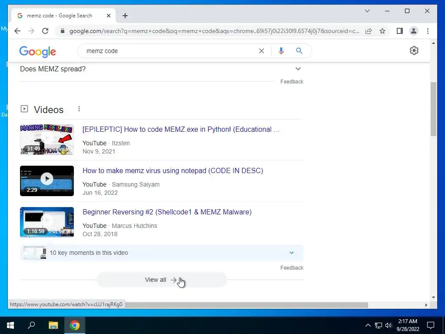Viewport: 445px width, 334px height.
Task: Click the scroll-down arrow of the page
Action: point(433,297)
